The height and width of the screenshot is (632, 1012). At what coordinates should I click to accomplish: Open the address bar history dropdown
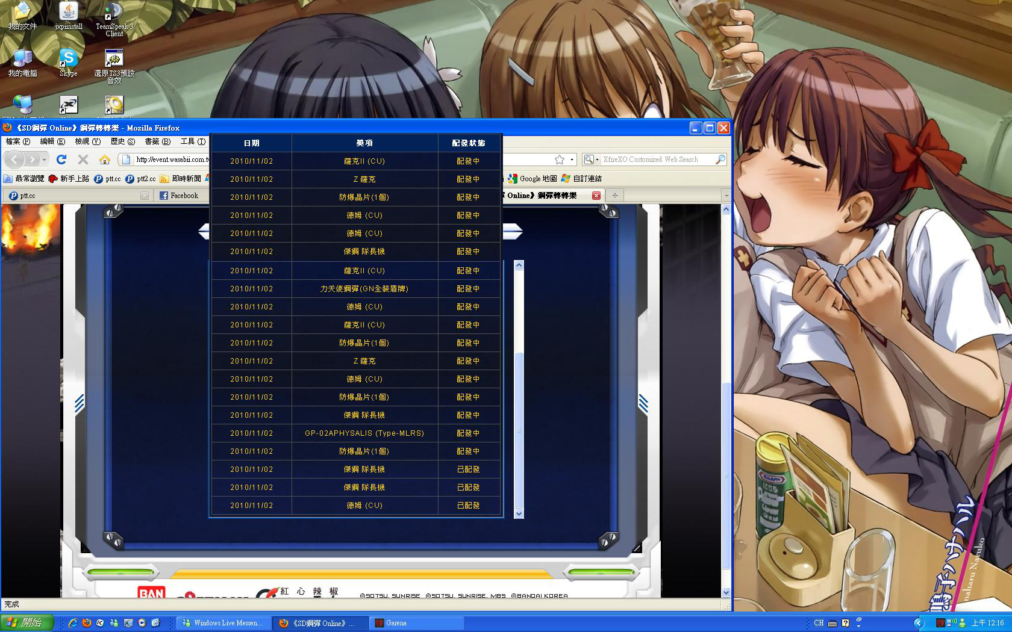[572, 160]
